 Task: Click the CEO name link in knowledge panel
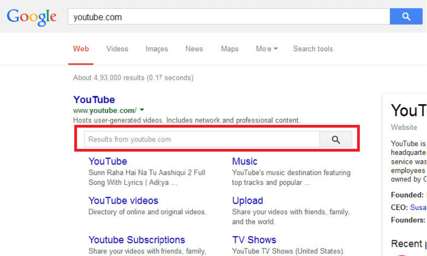(418, 207)
